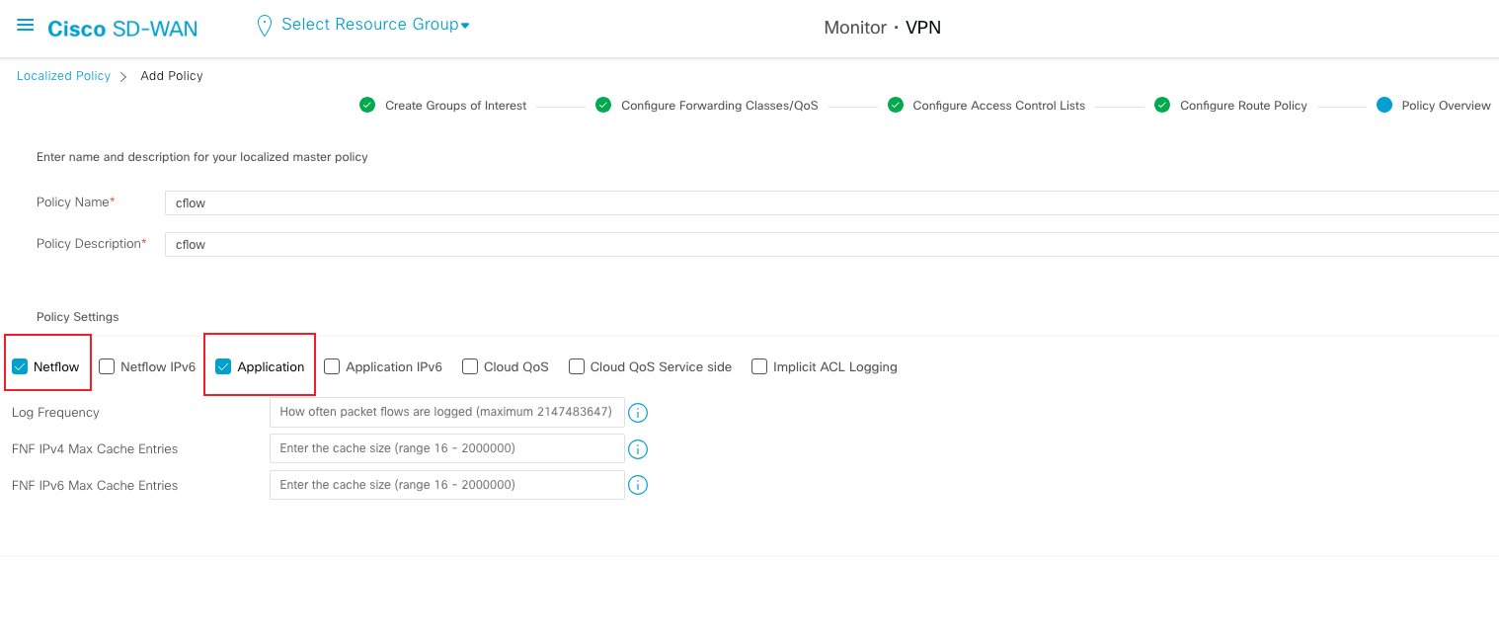The image size is (1499, 637).
Task: Click the Policy Name input field
Action: coord(829,203)
